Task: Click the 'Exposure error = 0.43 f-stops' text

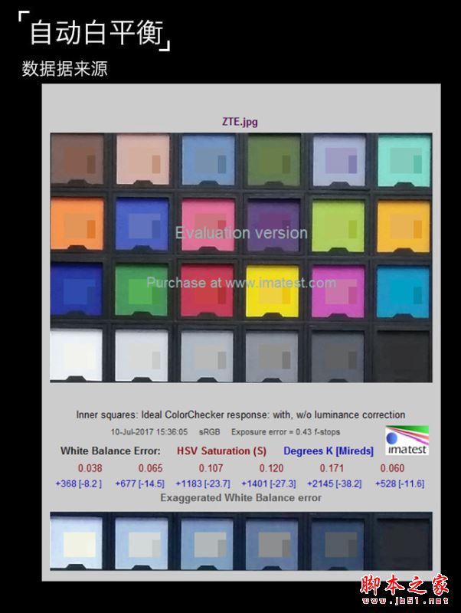Action: (286, 432)
